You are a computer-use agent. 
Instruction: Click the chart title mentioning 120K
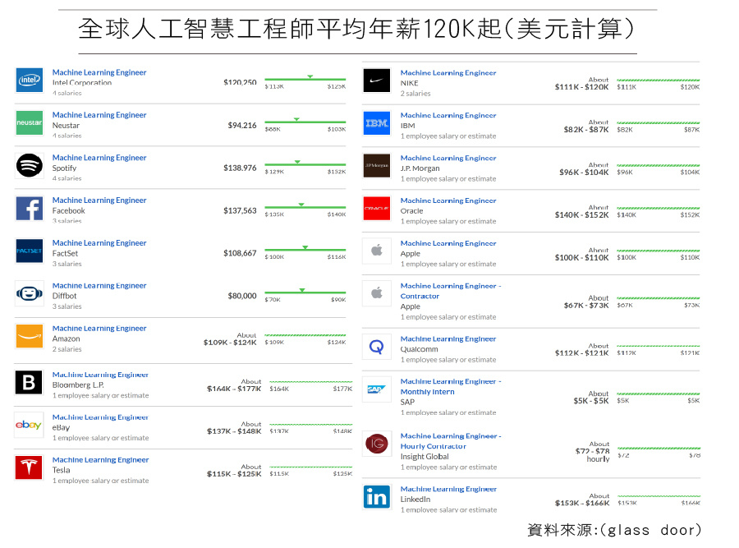coord(357,29)
